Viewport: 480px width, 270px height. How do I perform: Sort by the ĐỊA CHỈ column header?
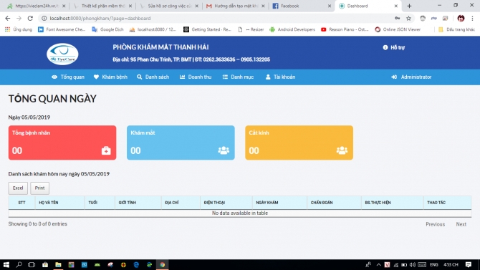click(181, 203)
